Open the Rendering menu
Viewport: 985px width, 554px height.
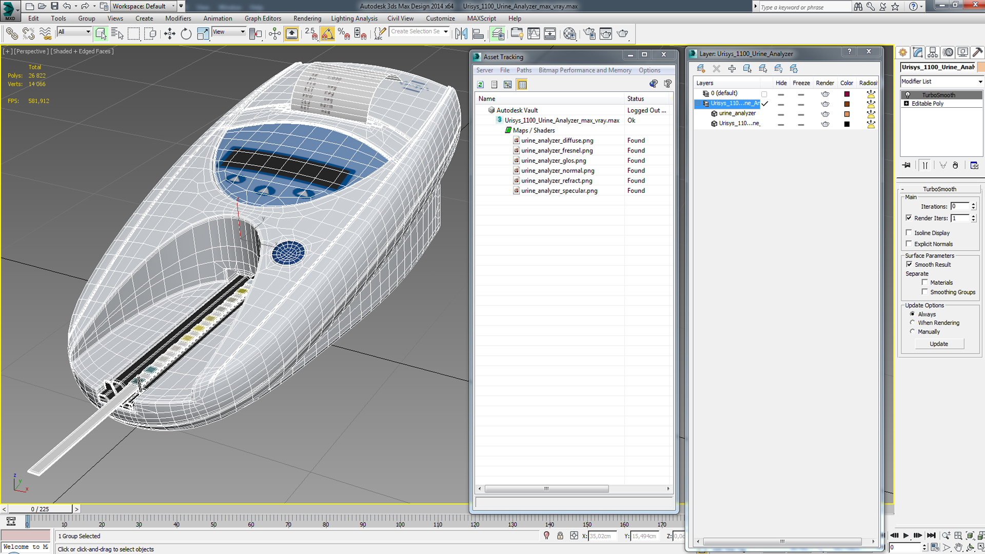click(x=307, y=18)
